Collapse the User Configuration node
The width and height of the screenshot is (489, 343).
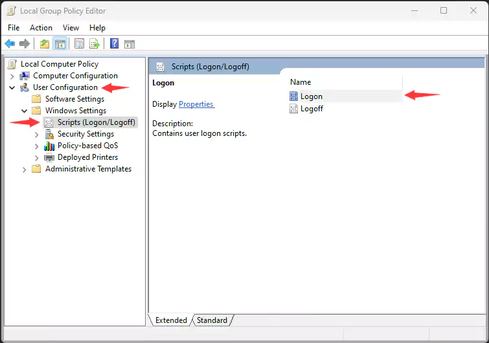point(12,87)
